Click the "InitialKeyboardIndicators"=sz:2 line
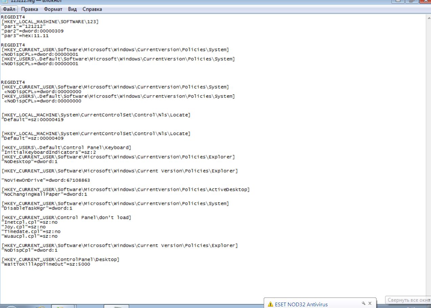The width and height of the screenshot is (431, 308). coord(49,152)
